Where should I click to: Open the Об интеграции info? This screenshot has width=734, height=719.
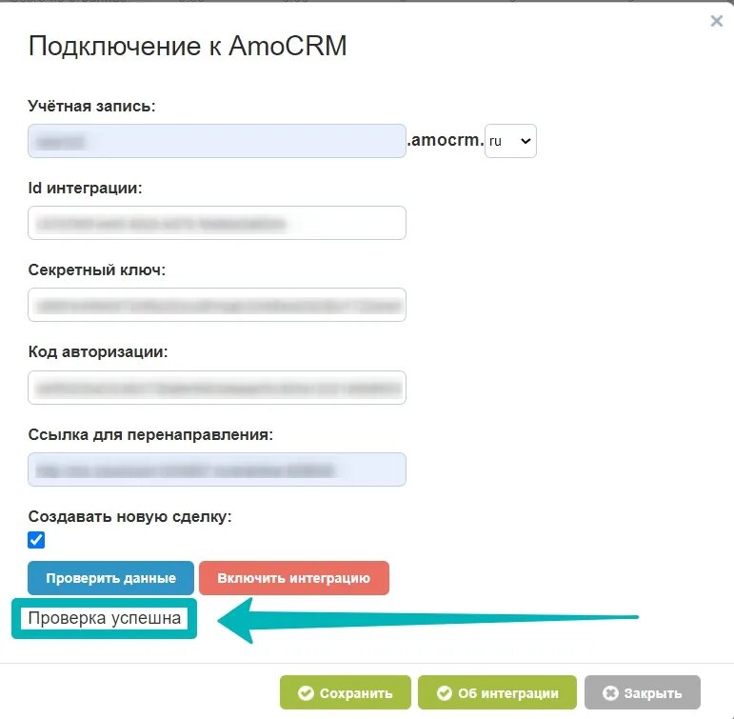497,692
